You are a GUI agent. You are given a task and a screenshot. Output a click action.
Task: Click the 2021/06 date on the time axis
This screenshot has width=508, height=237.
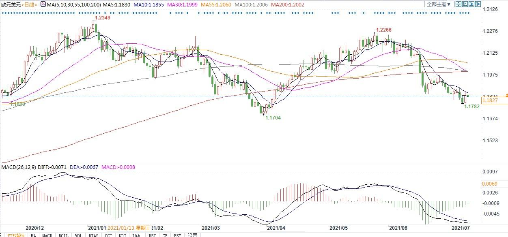click(x=398, y=228)
